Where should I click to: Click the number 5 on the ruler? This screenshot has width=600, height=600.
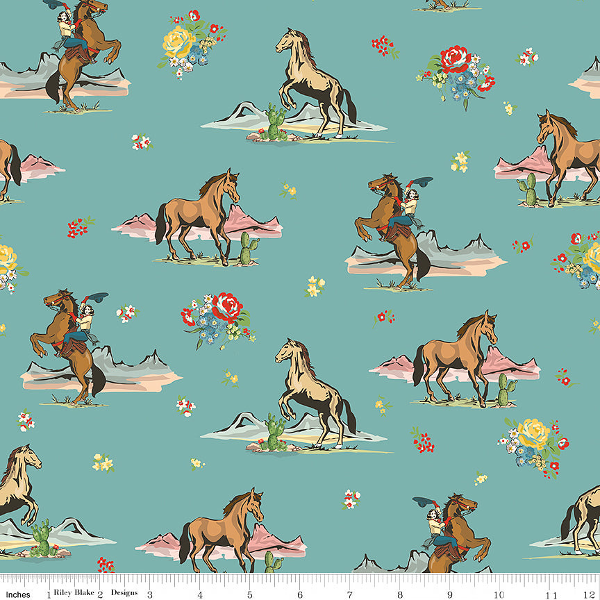point(249,594)
